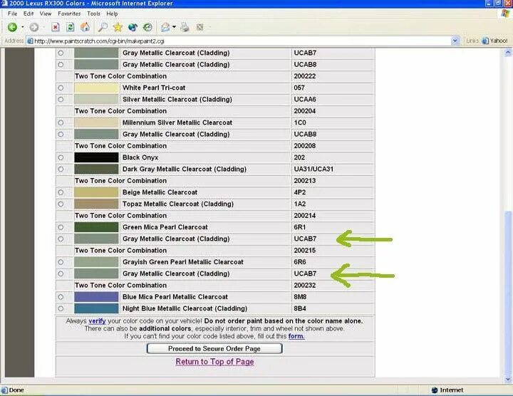The image size is (513, 396).
Task: Go to the Home page icon
Action: click(x=85, y=27)
